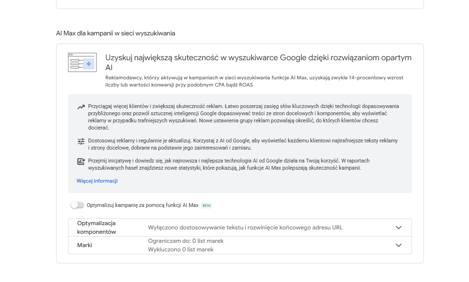
Task: Click the green BETA badge
Action: [x=206, y=206]
